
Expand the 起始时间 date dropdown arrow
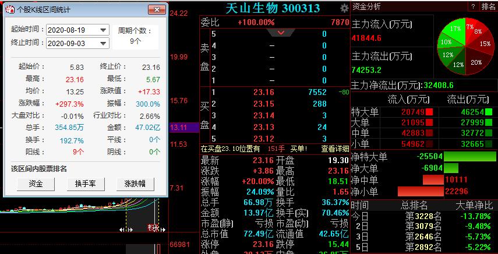click(x=103, y=30)
